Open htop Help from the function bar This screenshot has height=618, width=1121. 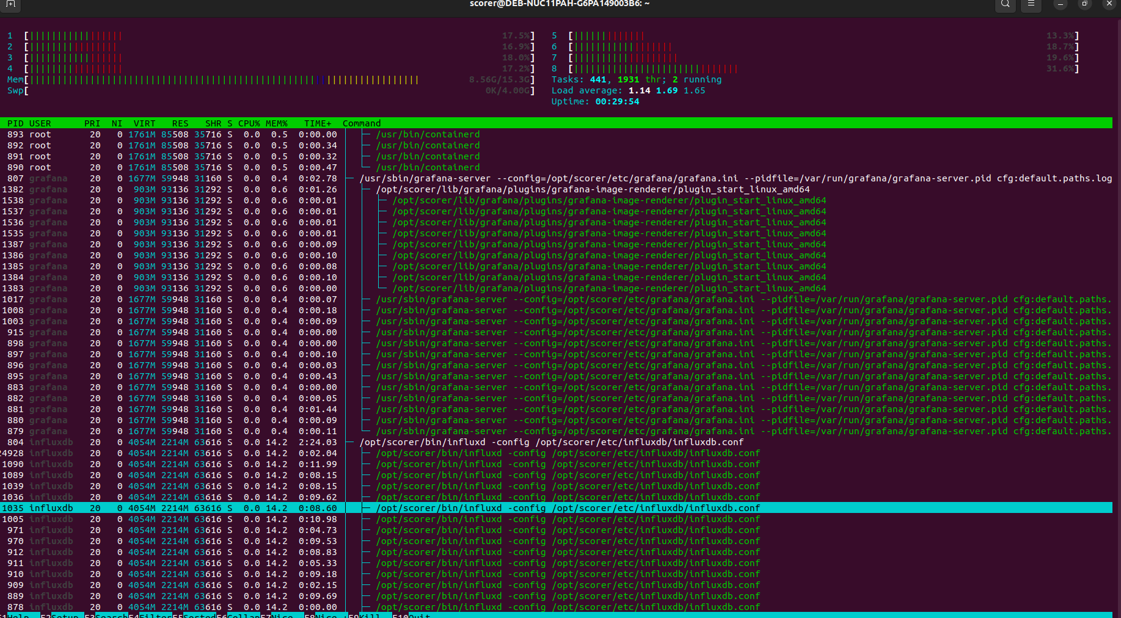18,616
